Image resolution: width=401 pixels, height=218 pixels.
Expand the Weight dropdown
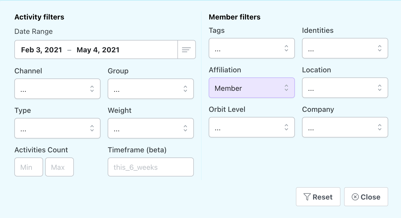pyautogui.click(x=151, y=128)
